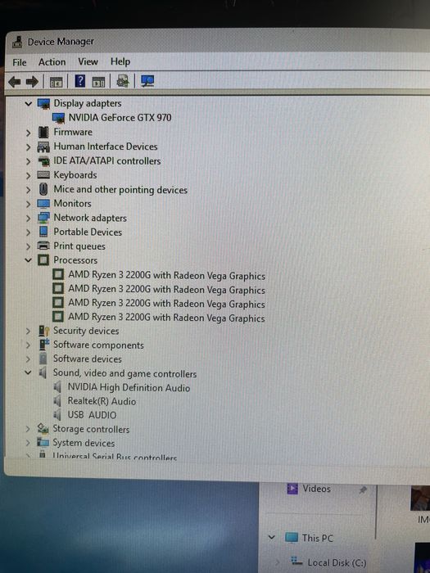Expand the Security devices category
430x573 pixels.
(28, 331)
